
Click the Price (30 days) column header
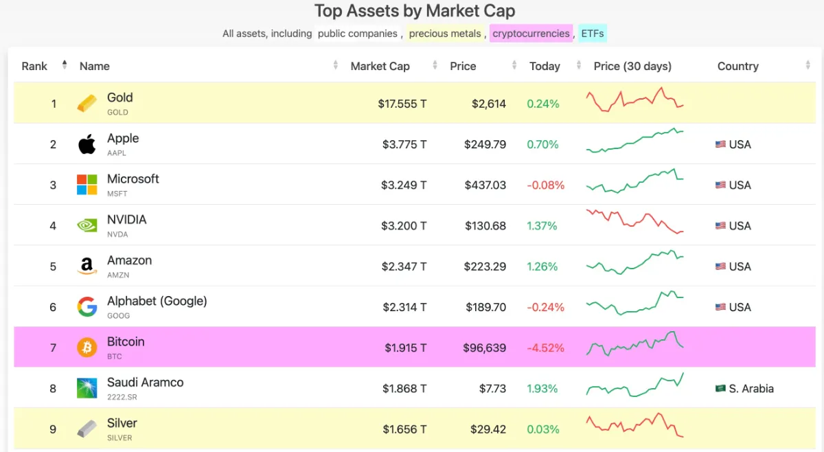click(x=632, y=66)
